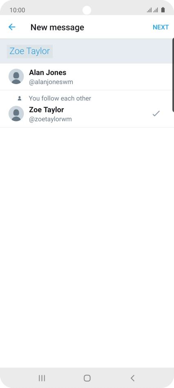This screenshot has width=174, height=388.
Task: Tap the back arrow beside New message
Action: coord(12,27)
